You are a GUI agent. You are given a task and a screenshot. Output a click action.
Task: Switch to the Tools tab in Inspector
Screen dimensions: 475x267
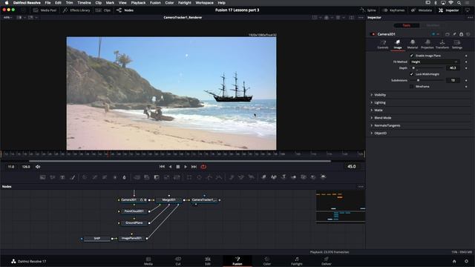tap(407, 25)
